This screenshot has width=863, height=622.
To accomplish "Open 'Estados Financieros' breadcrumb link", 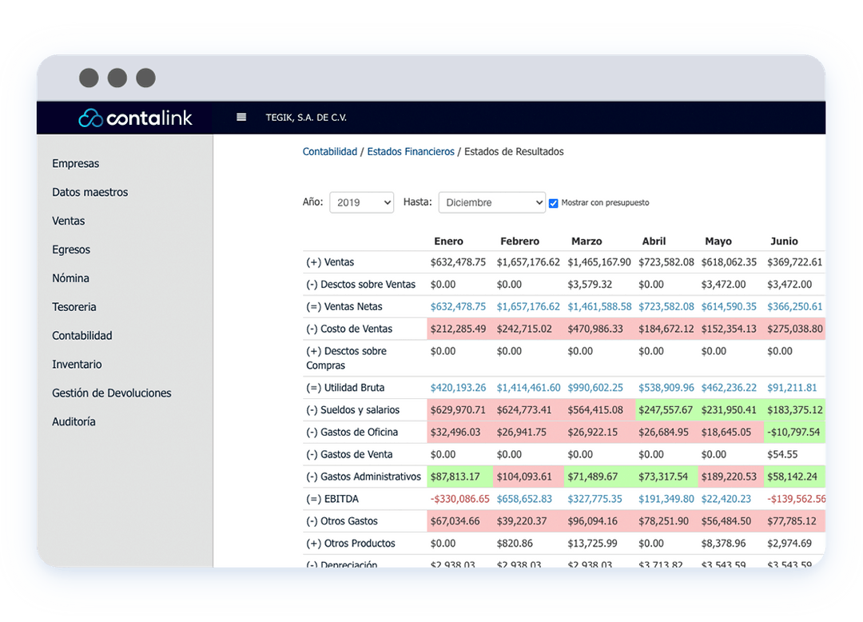I will (411, 151).
